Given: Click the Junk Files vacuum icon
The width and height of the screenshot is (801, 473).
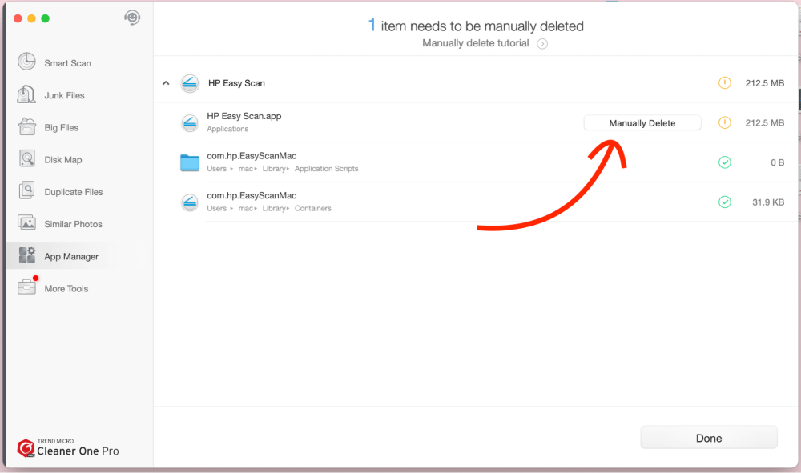Looking at the screenshot, I should [x=26, y=94].
